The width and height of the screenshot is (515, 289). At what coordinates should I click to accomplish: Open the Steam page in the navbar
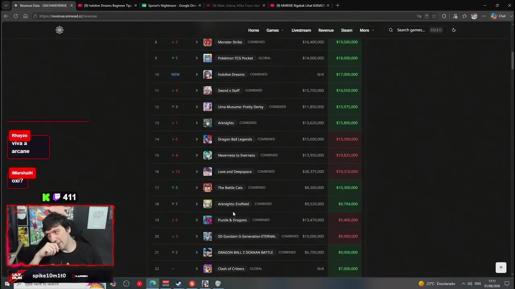point(346,30)
